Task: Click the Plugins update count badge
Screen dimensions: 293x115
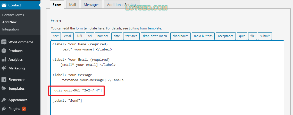Action: pyautogui.click(x=24, y=109)
